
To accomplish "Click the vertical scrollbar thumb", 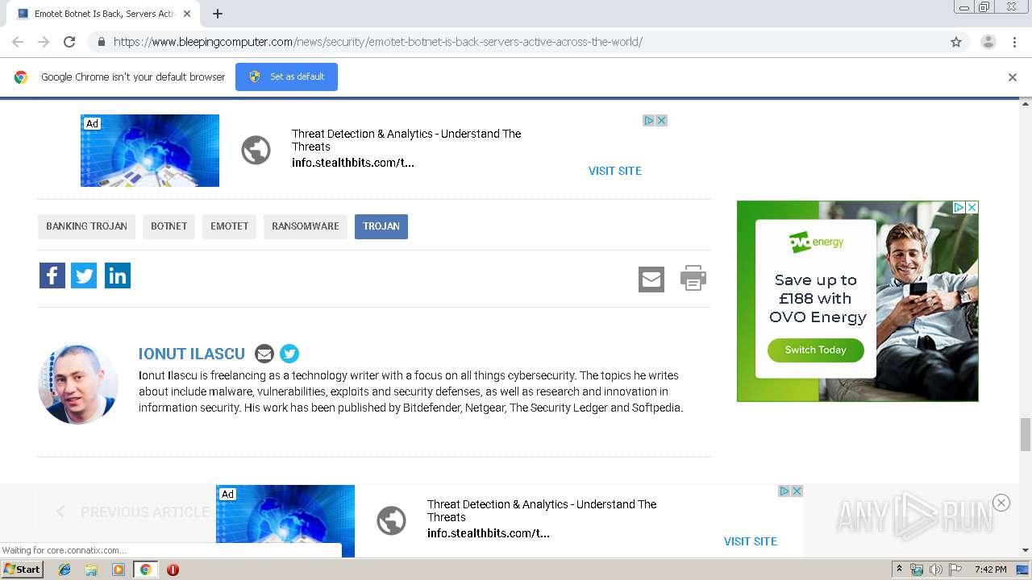I will pos(1026,435).
